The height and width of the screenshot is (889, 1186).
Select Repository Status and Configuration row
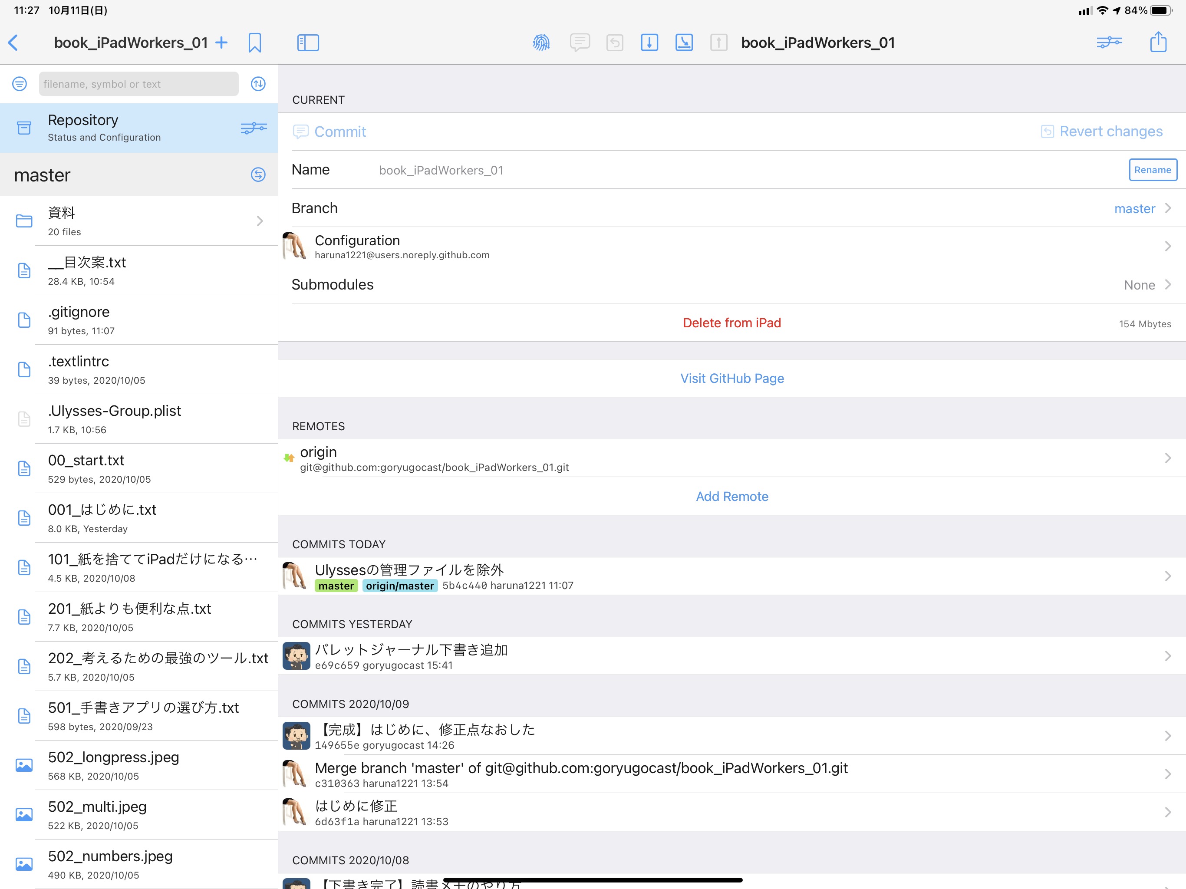pyautogui.click(x=139, y=128)
